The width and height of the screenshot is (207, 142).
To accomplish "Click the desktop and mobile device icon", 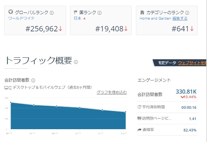I will (8, 88).
